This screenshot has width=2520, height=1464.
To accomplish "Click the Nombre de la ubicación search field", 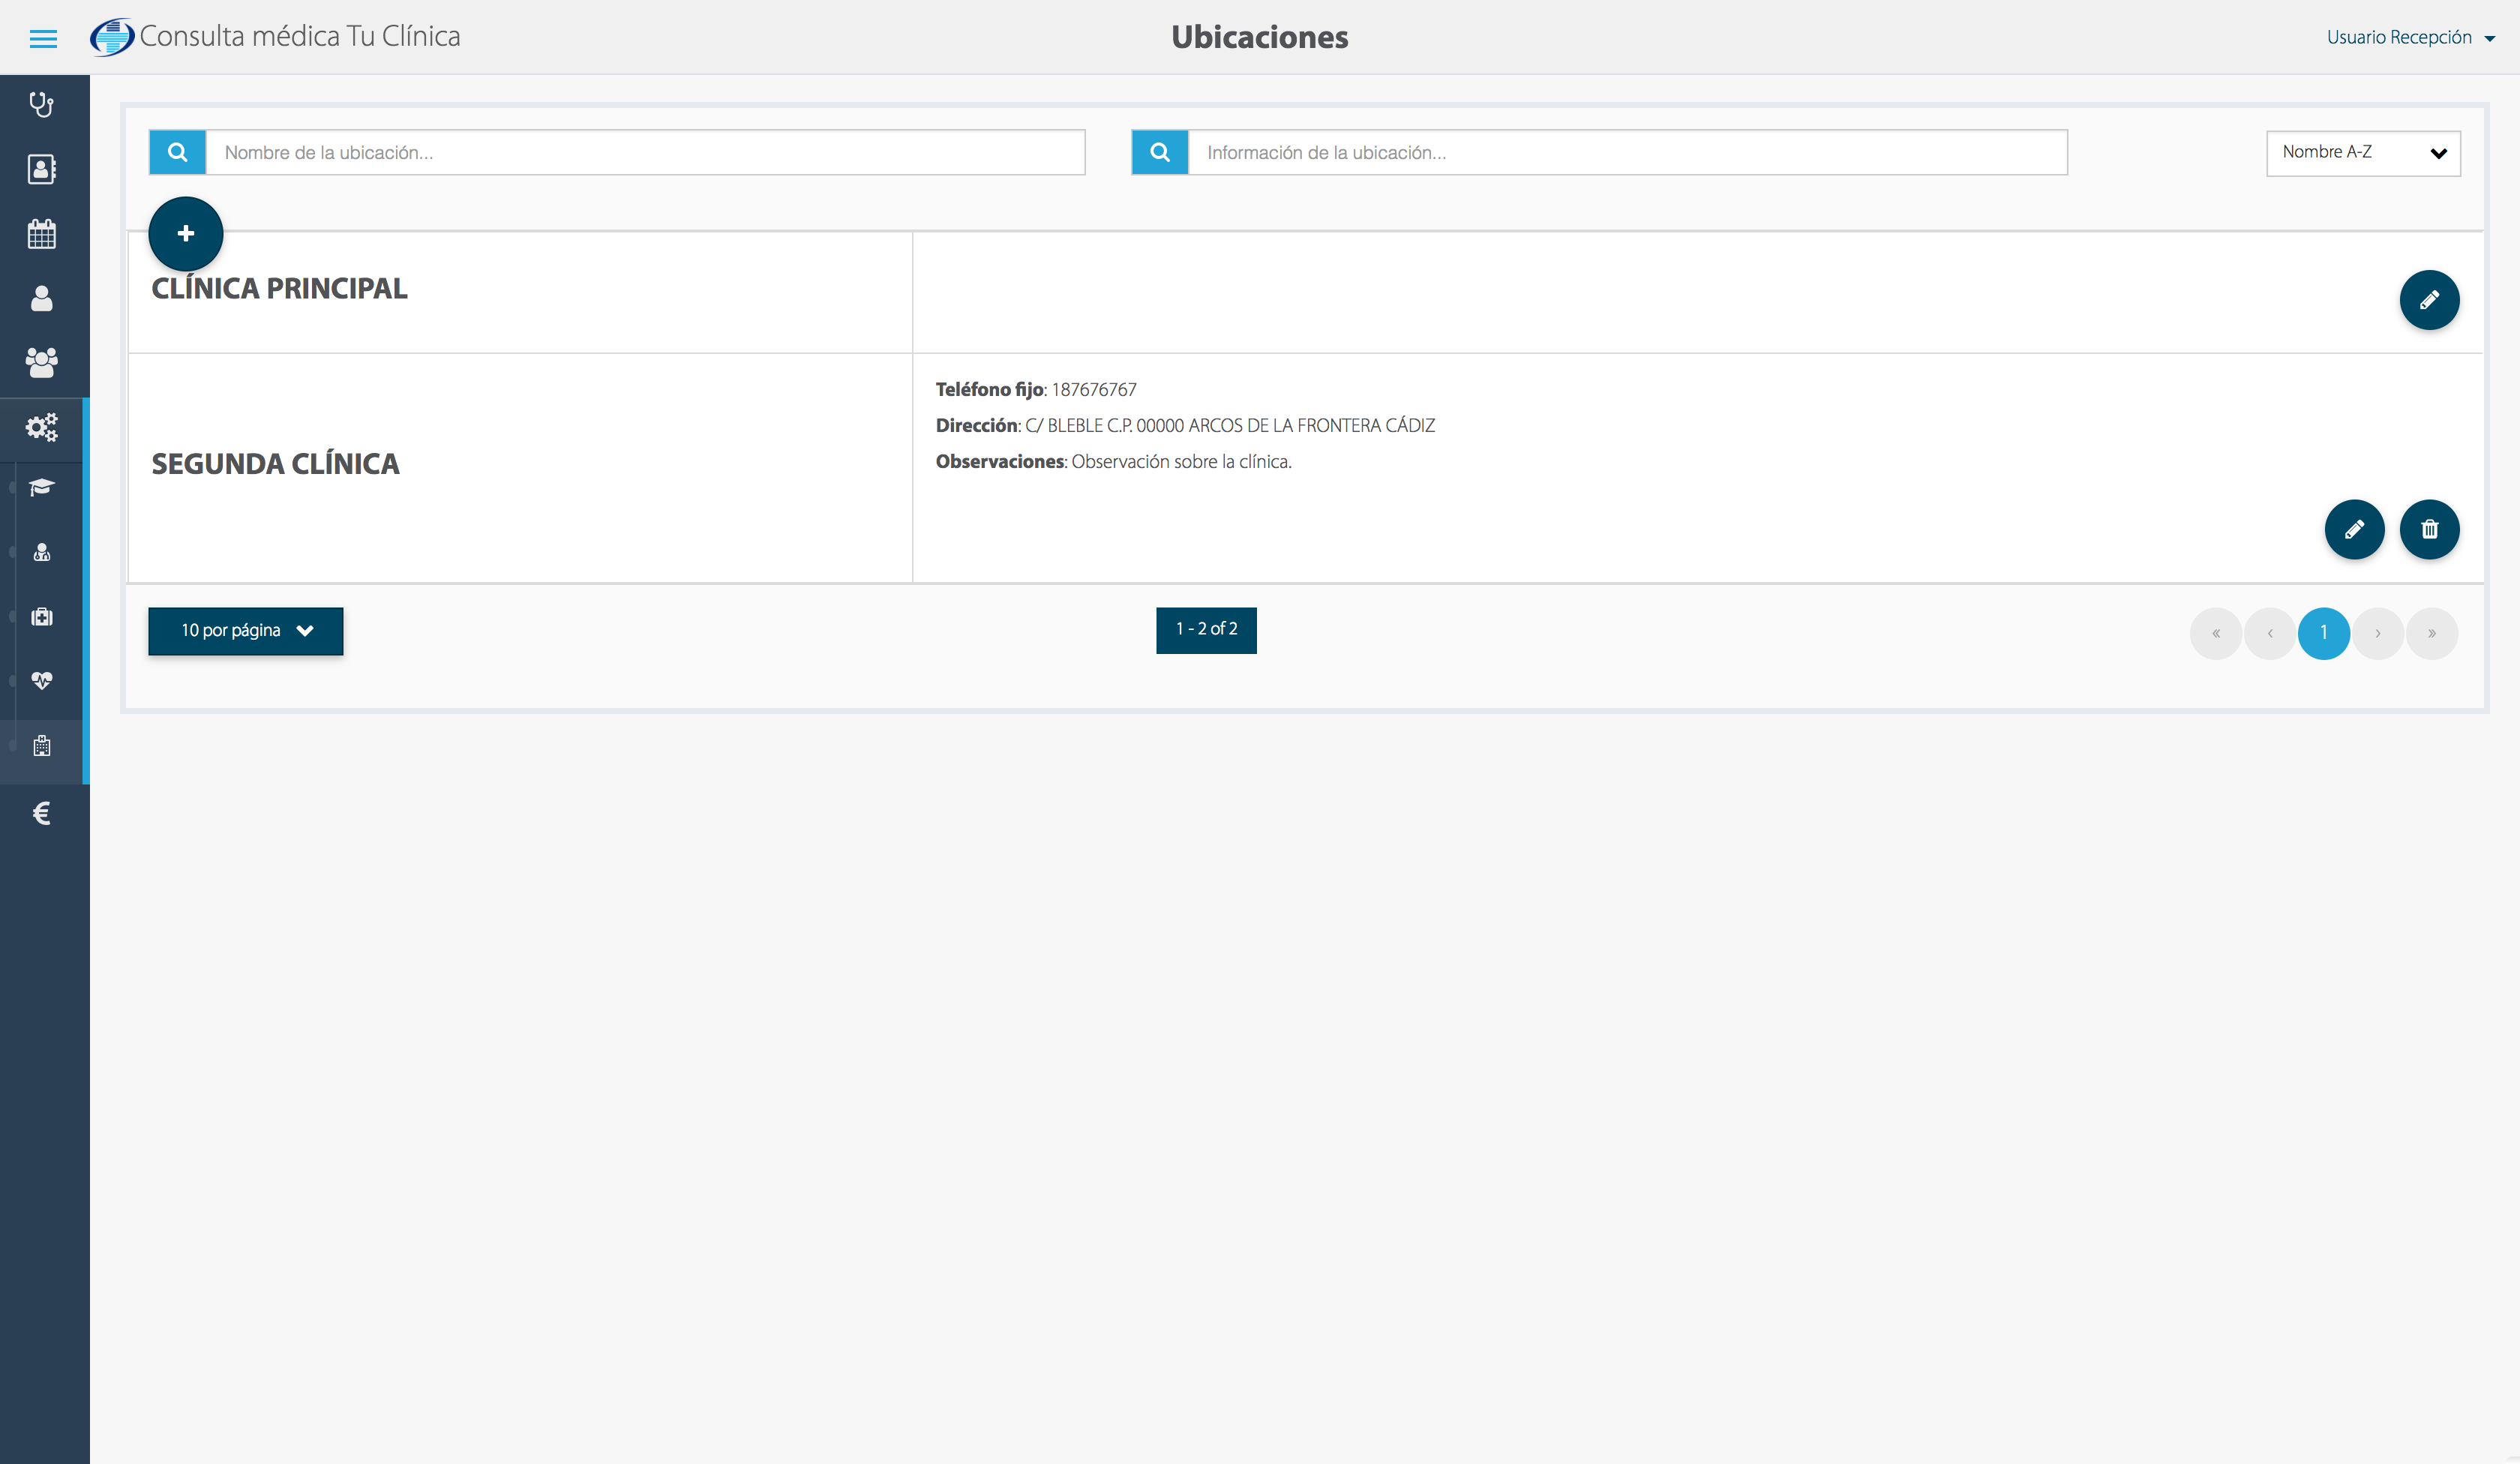I will 644,153.
